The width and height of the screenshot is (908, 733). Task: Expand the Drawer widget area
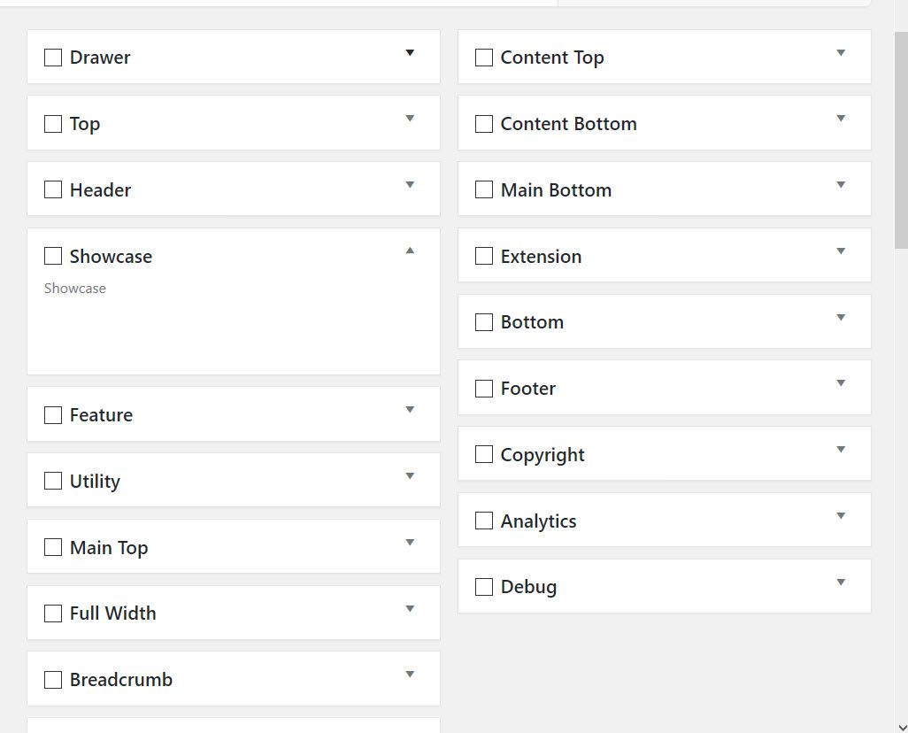pyautogui.click(x=410, y=53)
